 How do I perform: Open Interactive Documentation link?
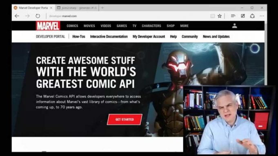109,37
